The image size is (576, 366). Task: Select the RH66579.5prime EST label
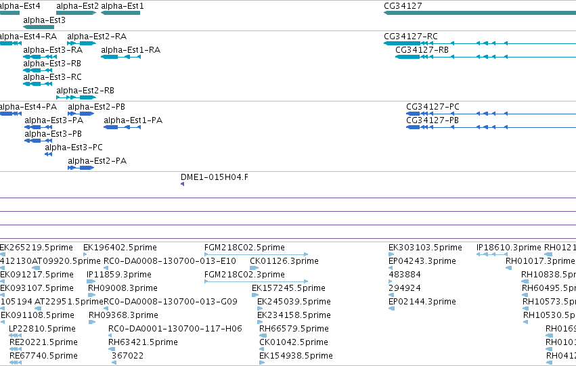[x=294, y=329]
